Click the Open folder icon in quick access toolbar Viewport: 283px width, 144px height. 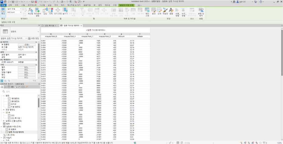coord(9,2)
